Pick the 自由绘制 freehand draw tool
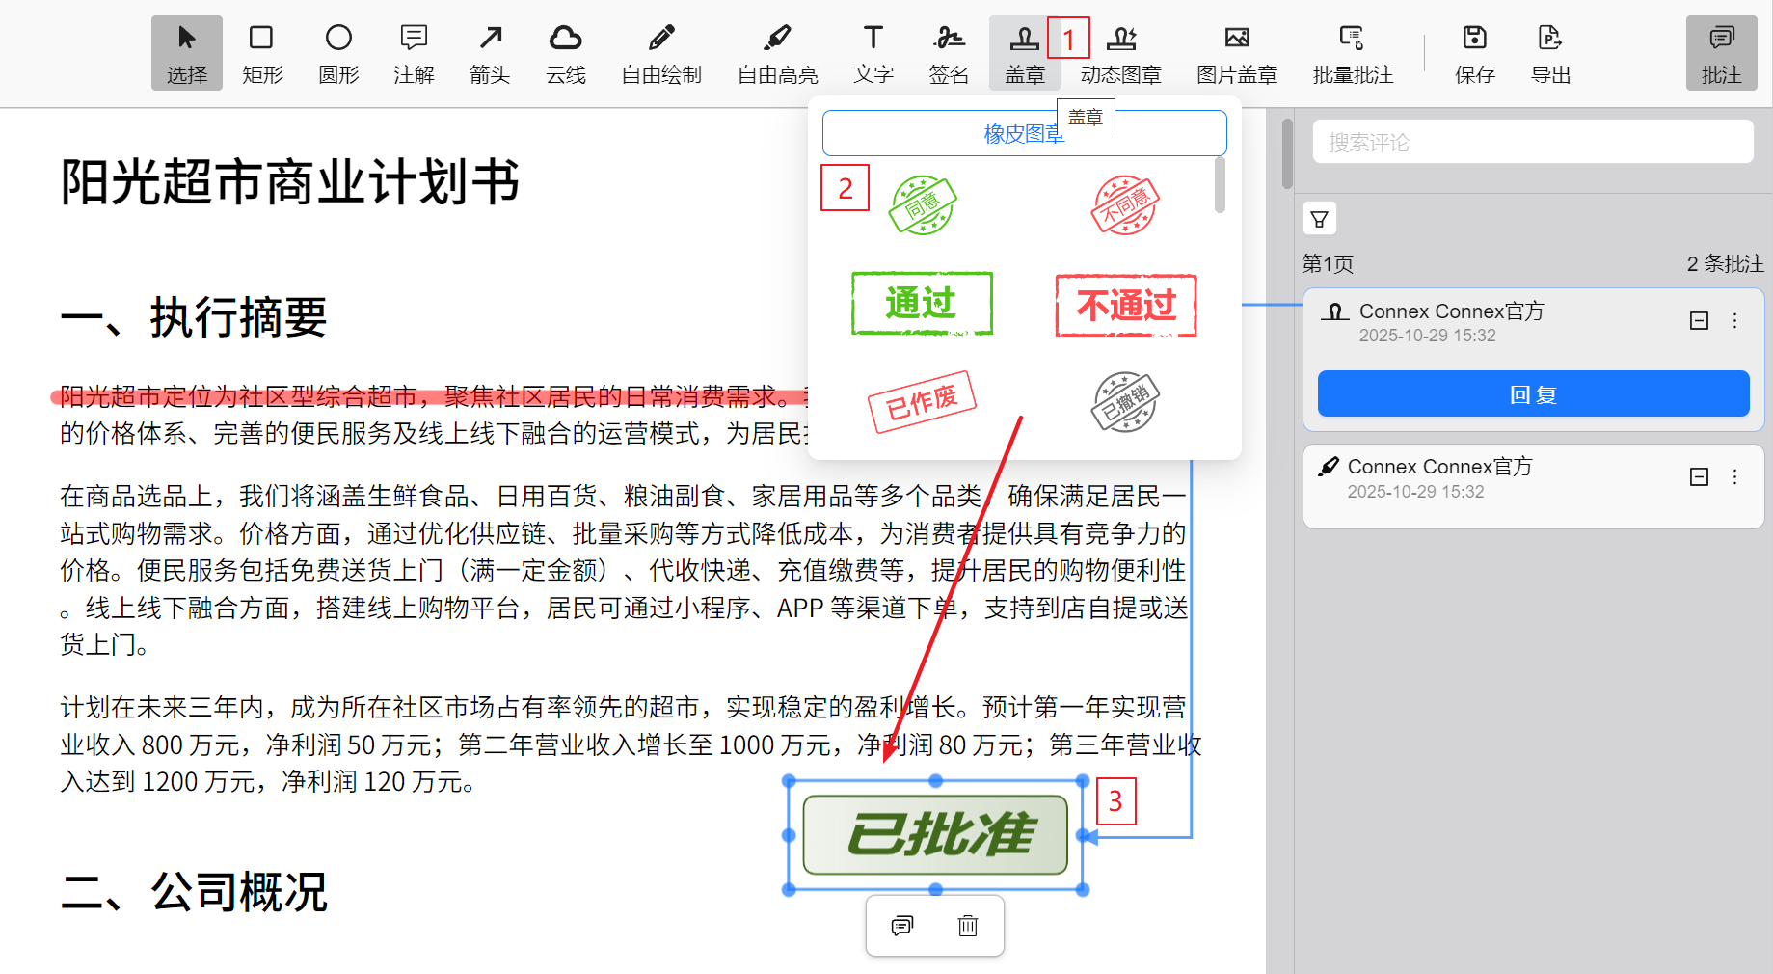This screenshot has height=974, width=1773. pyautogui.click(x=660, y=53)
